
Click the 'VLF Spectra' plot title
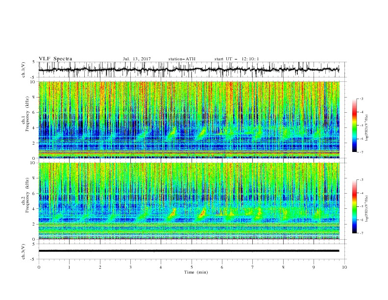pos(55,59)
